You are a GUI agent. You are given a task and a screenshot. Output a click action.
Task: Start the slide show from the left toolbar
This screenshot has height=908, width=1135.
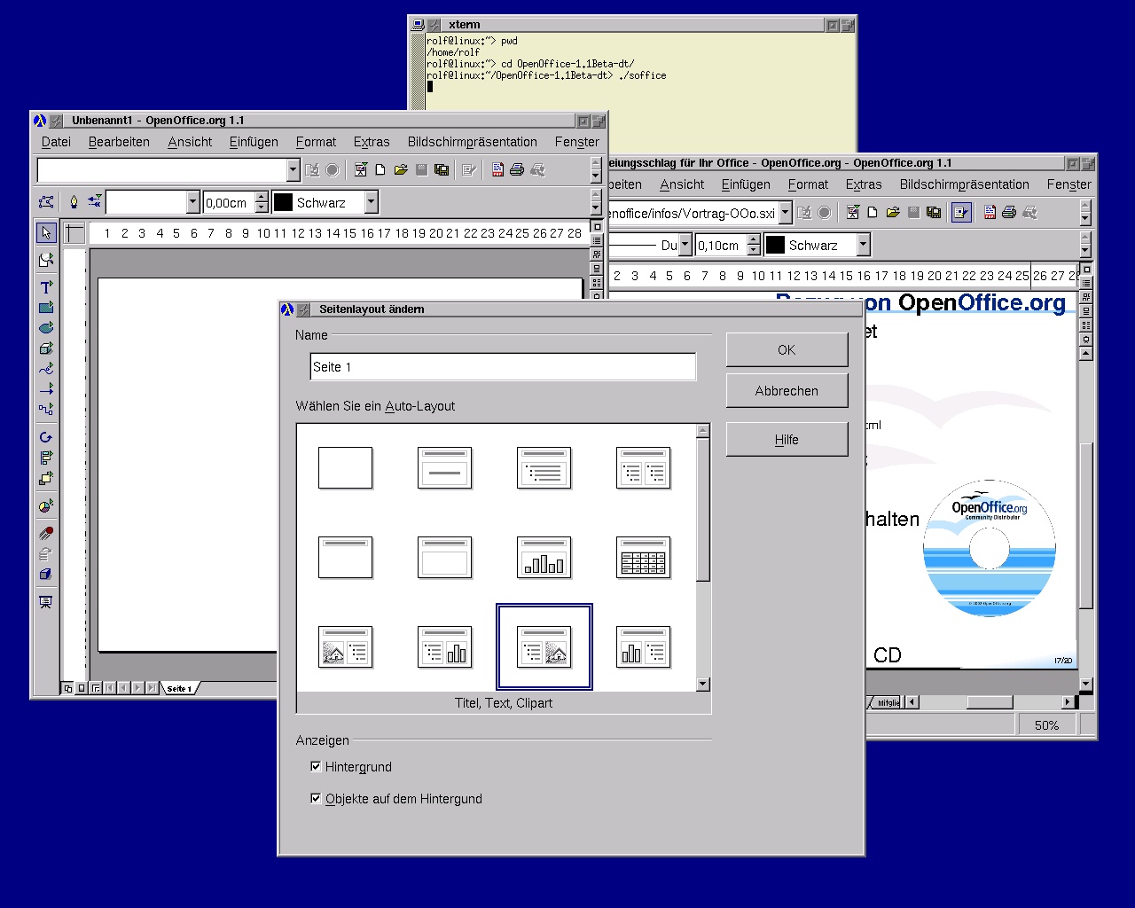(x=46, y=602)
